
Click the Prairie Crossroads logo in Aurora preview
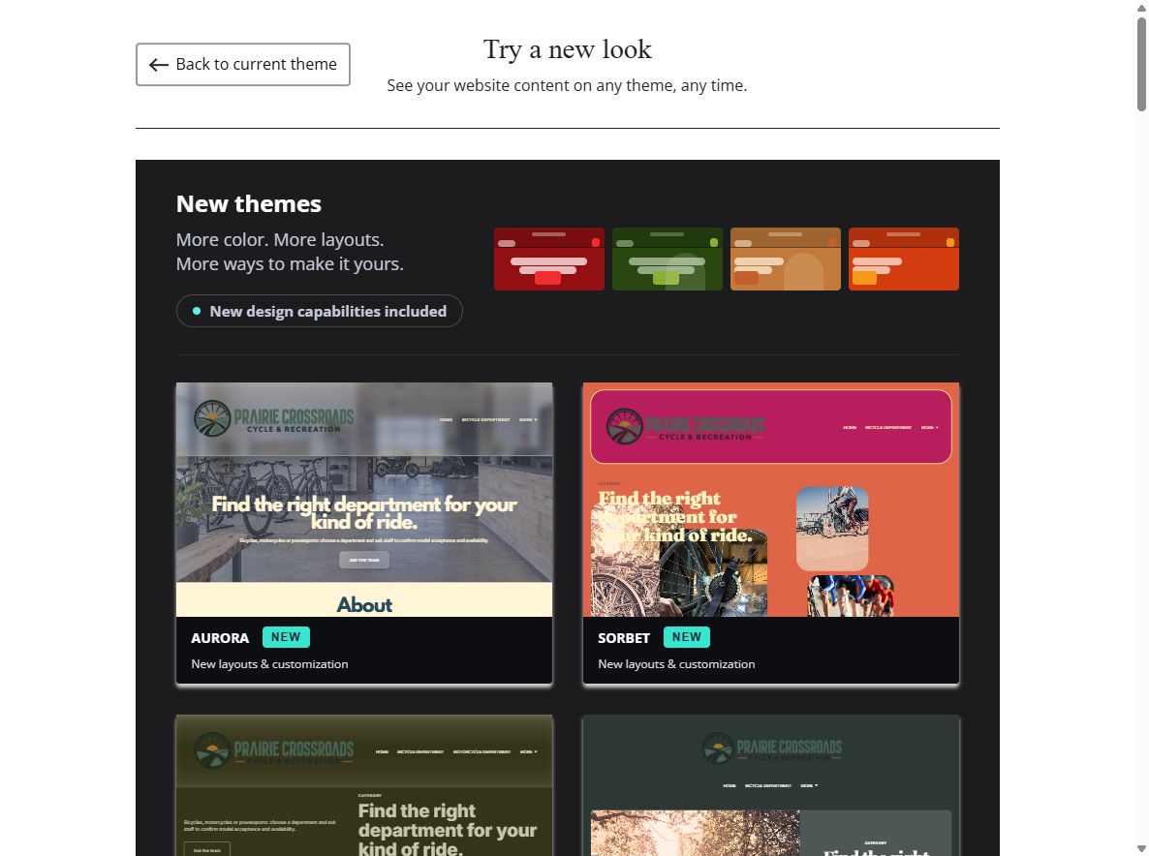coord(273,418)
